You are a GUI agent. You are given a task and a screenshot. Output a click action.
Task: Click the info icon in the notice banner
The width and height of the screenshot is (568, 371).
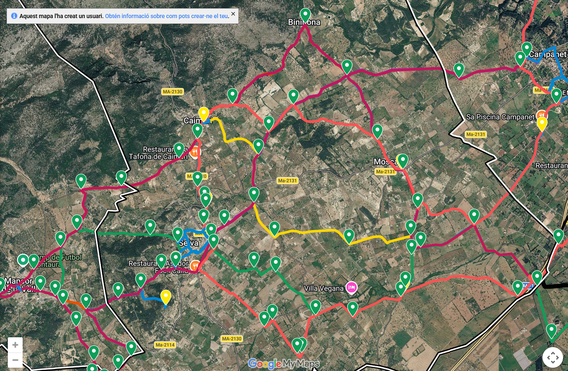14,16
